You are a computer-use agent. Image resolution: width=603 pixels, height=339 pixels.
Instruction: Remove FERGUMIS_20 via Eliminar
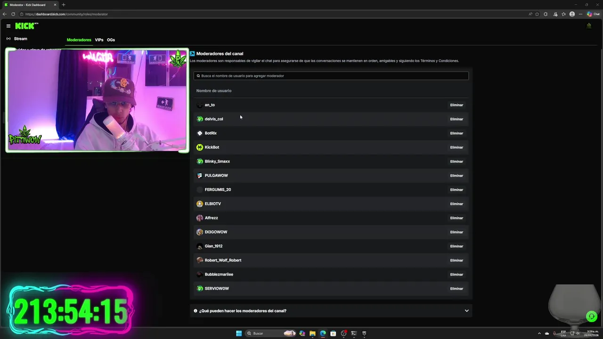tap(456, 190)
